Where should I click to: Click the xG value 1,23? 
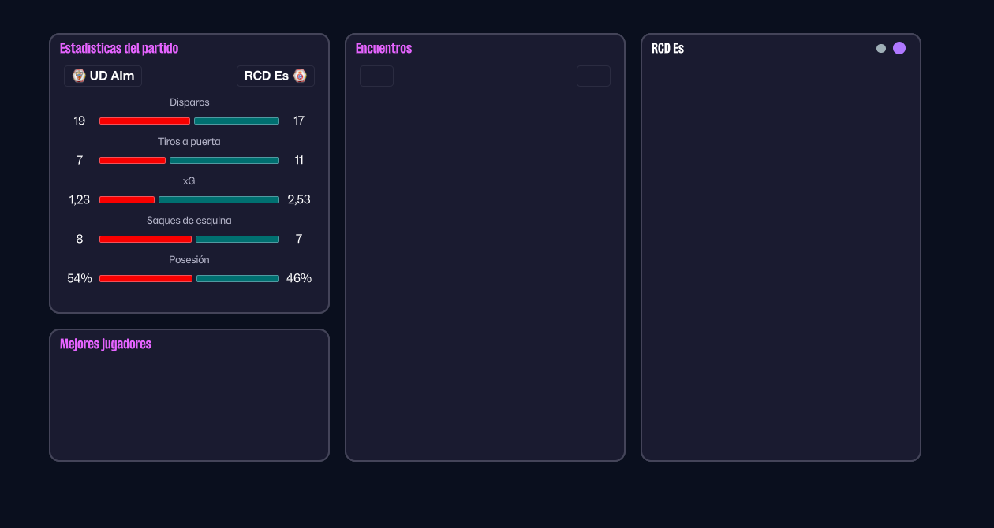tap(80, 199)
